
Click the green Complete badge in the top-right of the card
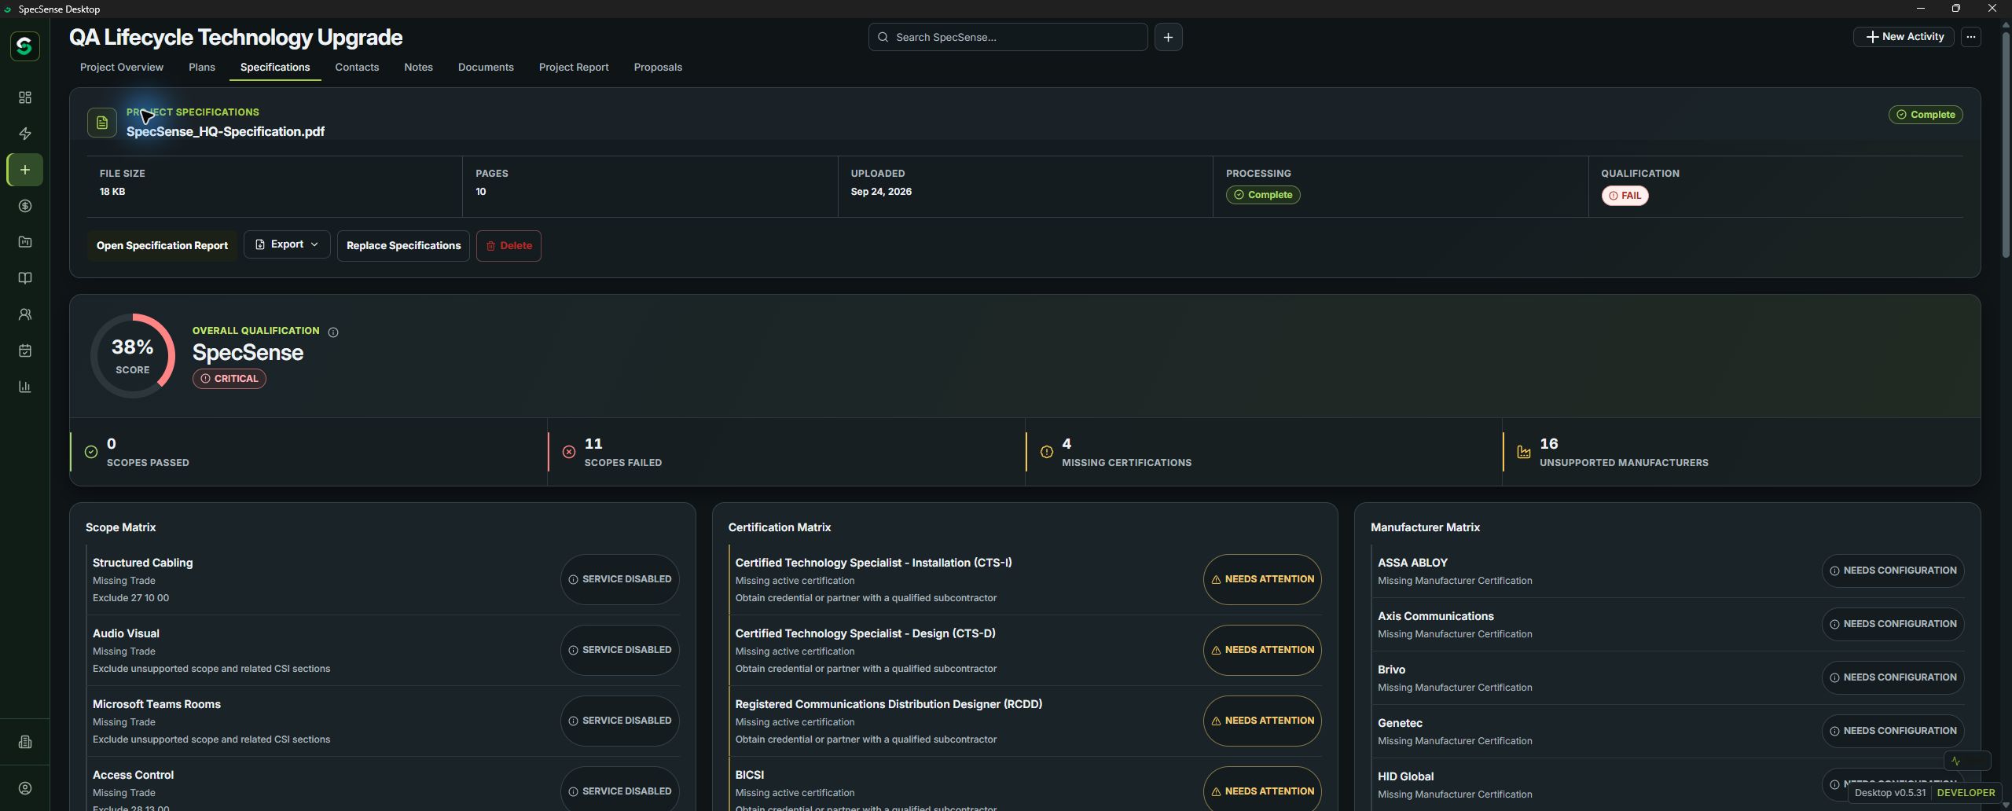(1926, 115)
